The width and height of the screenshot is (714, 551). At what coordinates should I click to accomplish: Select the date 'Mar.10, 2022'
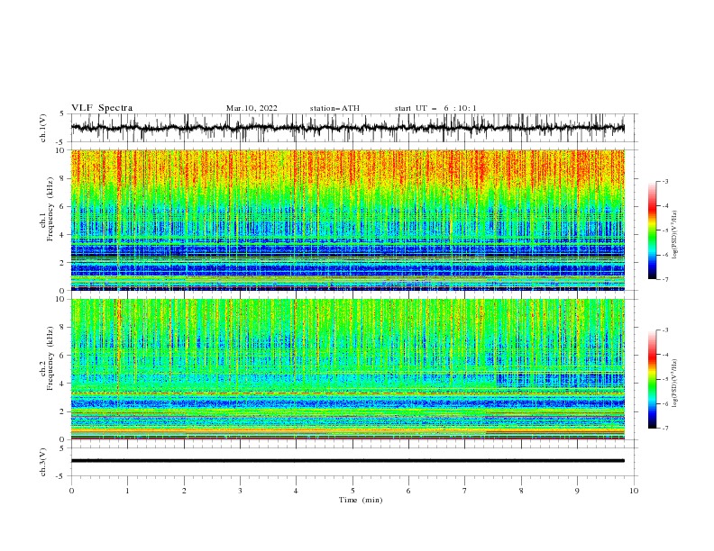[x=252, y=108]
